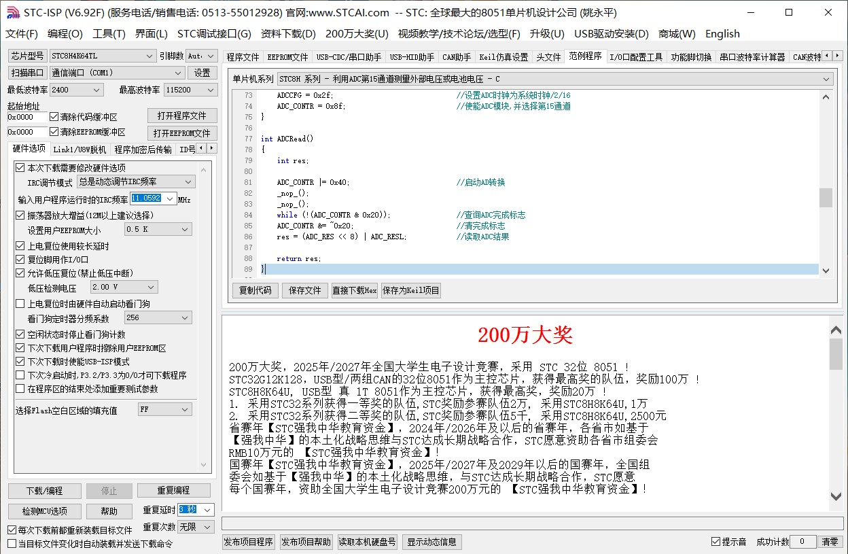Click the 读取本机硬盘号 button
Screen dimensions: 848x554
[x=368, y=542]
